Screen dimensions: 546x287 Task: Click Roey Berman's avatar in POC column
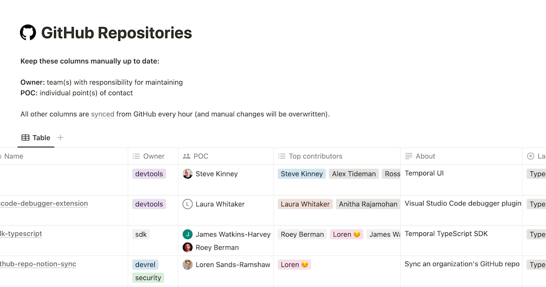[x=187, y=247]
